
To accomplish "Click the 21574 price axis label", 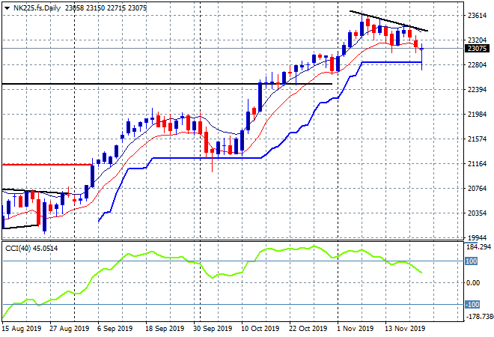I will pos(478,139).
